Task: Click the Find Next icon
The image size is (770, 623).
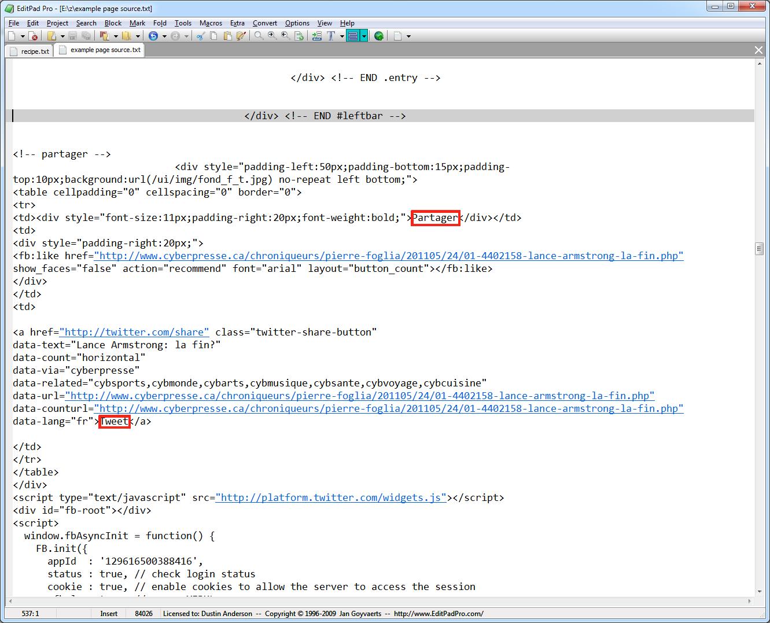Action: [x=272, y=36]
